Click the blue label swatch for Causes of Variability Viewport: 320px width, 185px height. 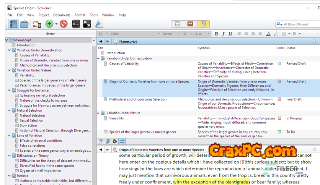(x=279, y=64)
